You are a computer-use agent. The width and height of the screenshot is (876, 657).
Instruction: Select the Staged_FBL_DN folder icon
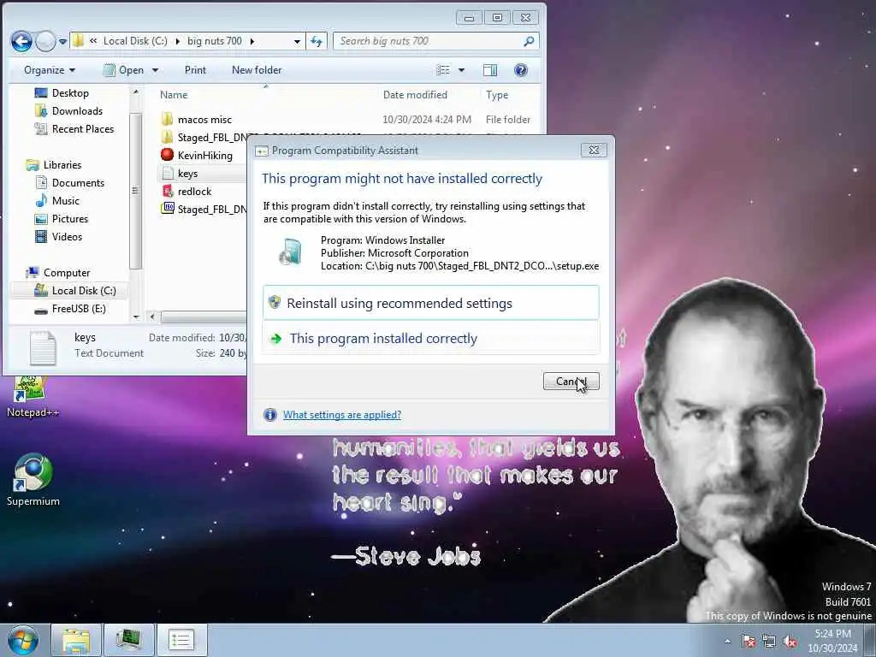[x=167, y=137]
